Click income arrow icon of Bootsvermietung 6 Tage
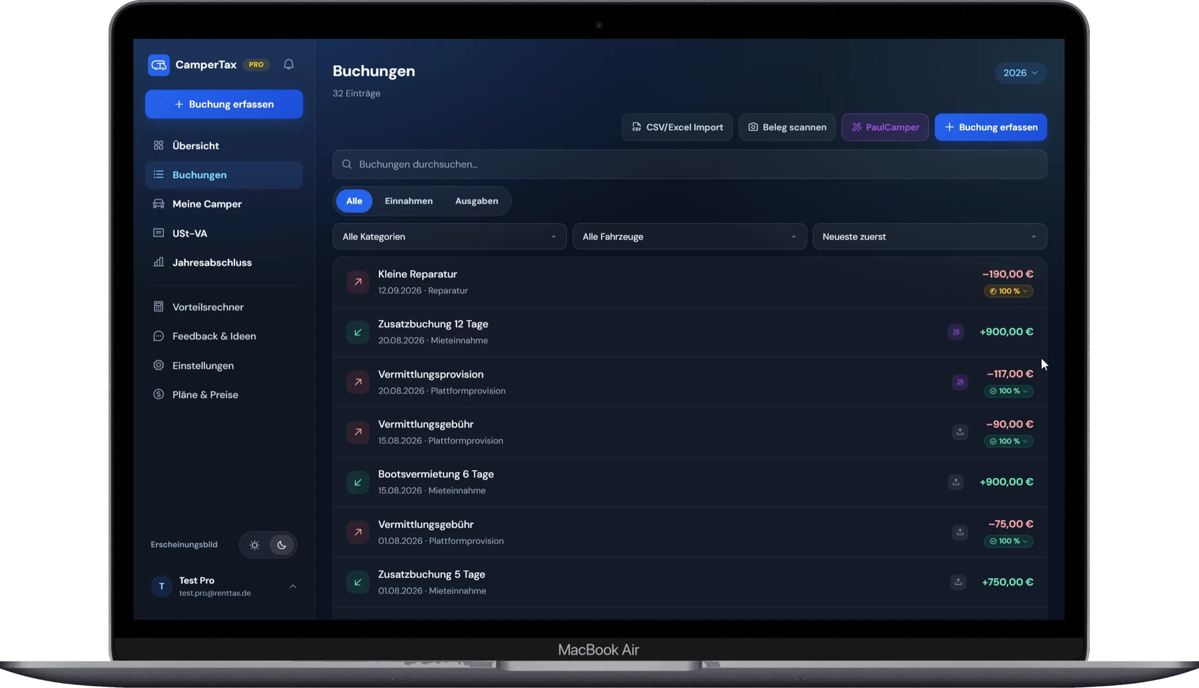 pos(358,482)
